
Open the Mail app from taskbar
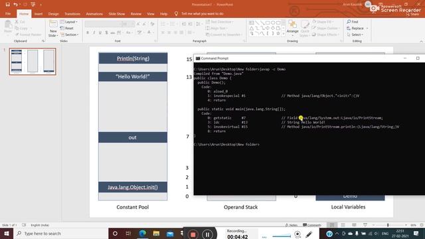point(170,234)
